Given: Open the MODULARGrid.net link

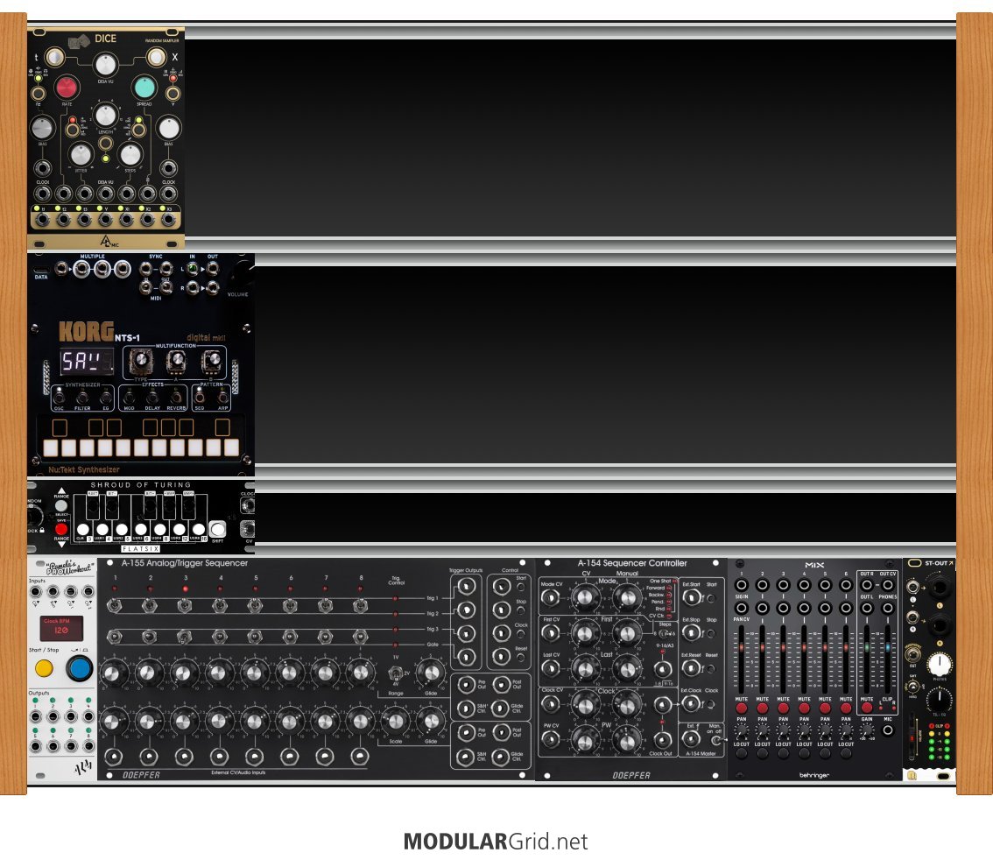Looking at the screenshot, I should [x=496, y=842].
